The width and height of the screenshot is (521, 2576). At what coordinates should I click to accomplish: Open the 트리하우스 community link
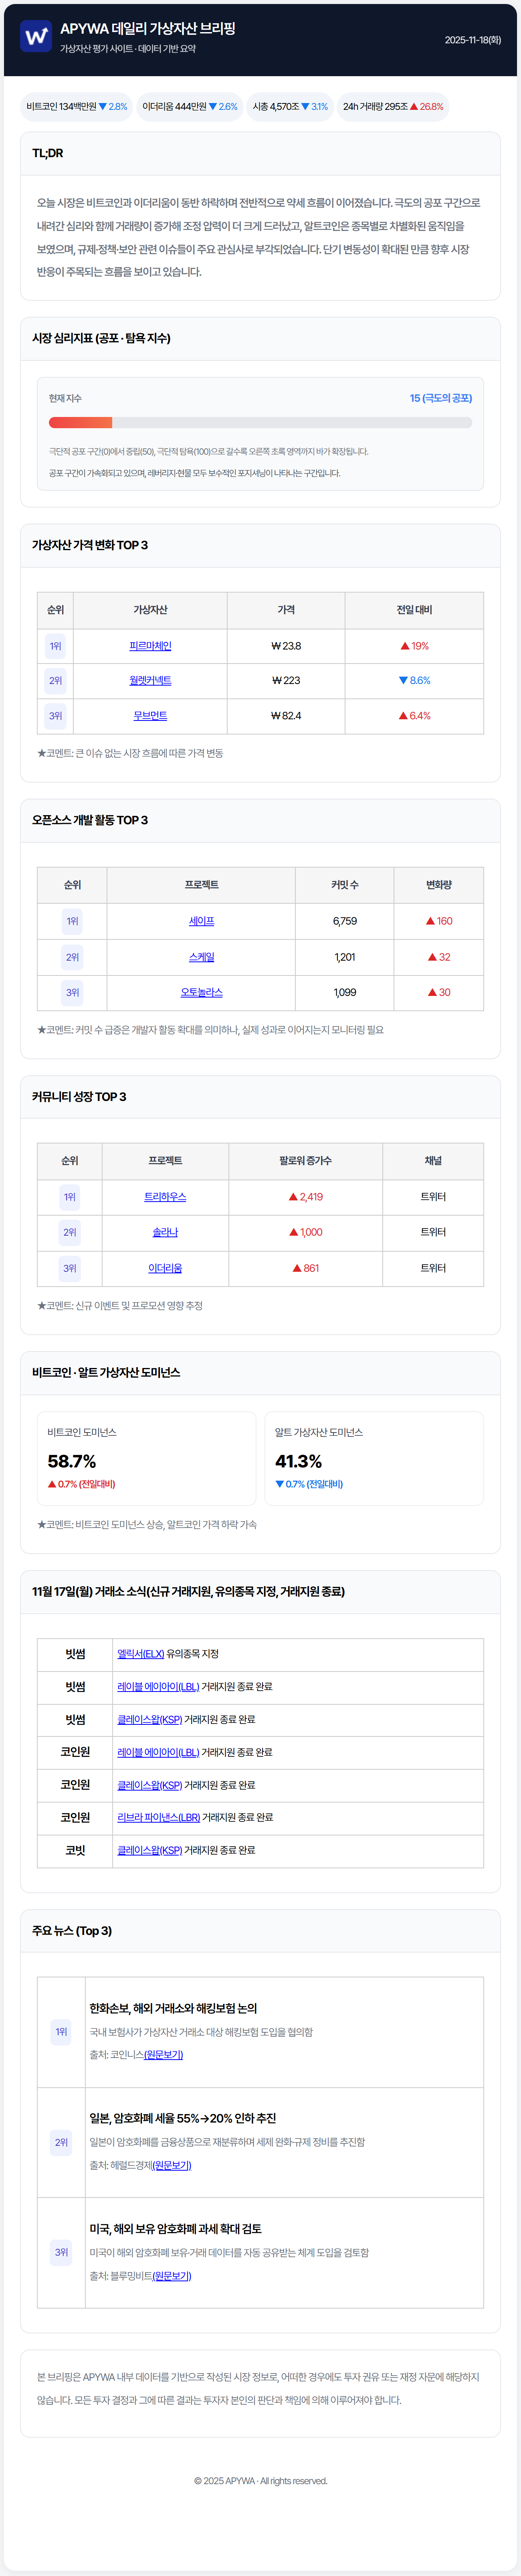click(x=165, y=1197)
